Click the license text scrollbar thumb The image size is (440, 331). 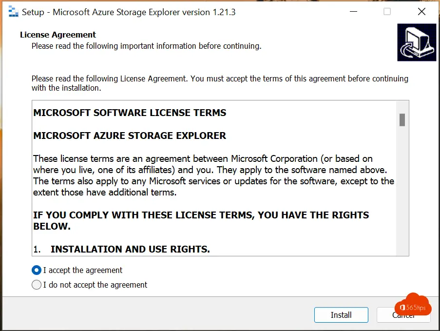click(x=402, y=120)
